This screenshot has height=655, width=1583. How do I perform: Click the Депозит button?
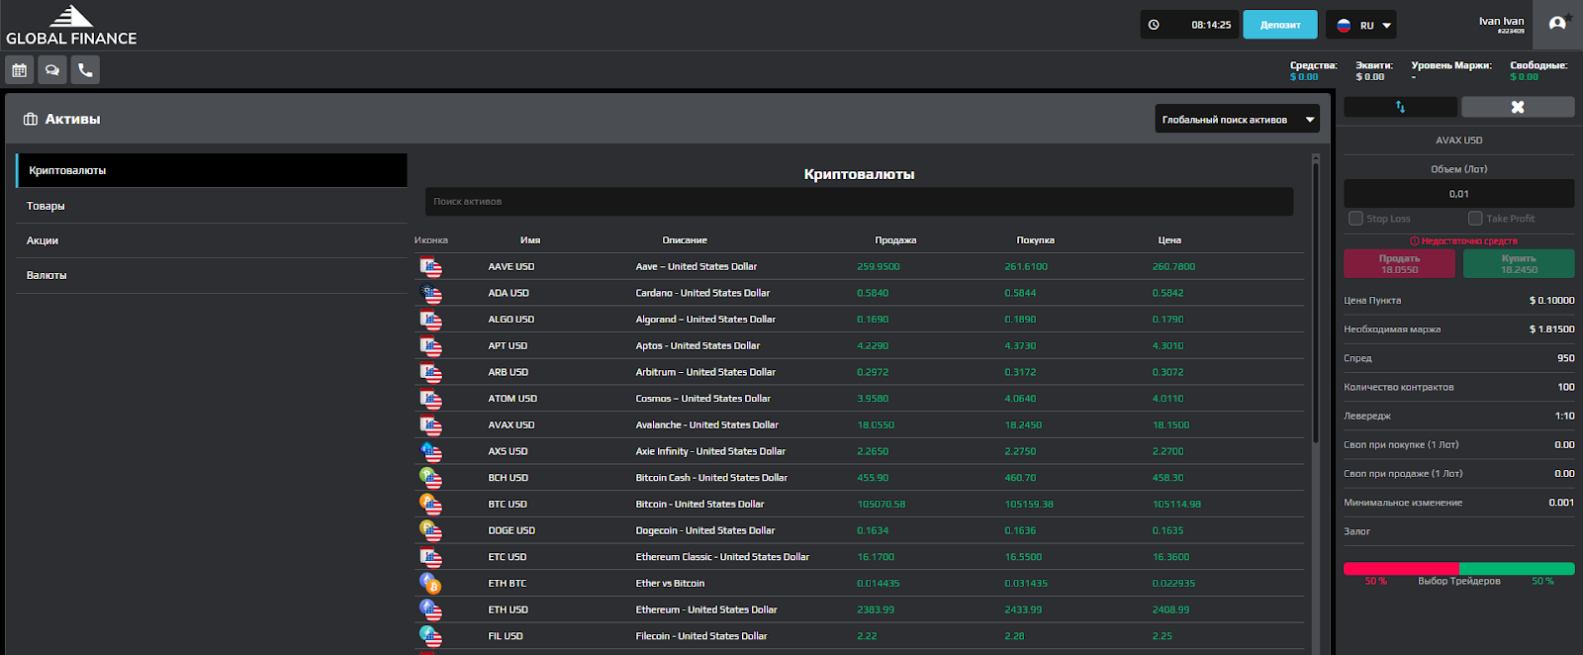(1280, 25)
